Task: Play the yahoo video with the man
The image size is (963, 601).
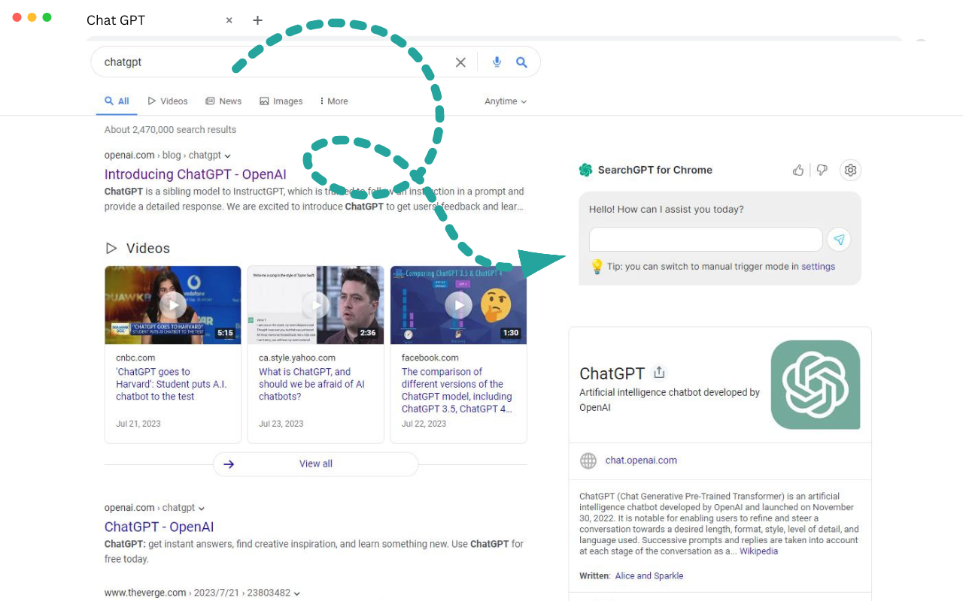Action: [315, 305]
